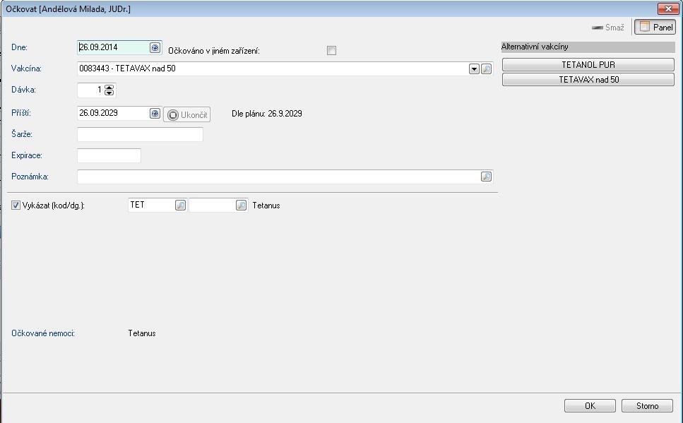Open lookup icon in diagnosis field
This screenshot has height=423, width=683.
pos(242,205)
